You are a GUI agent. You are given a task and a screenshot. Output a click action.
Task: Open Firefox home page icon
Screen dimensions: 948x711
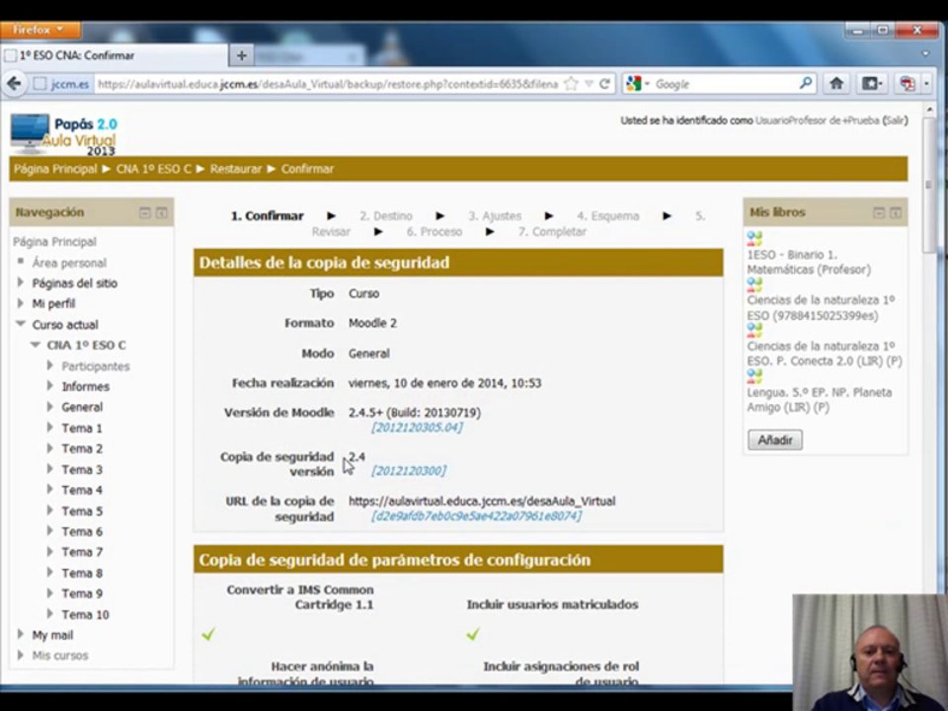pyautogui.click(x=836, y=84)
